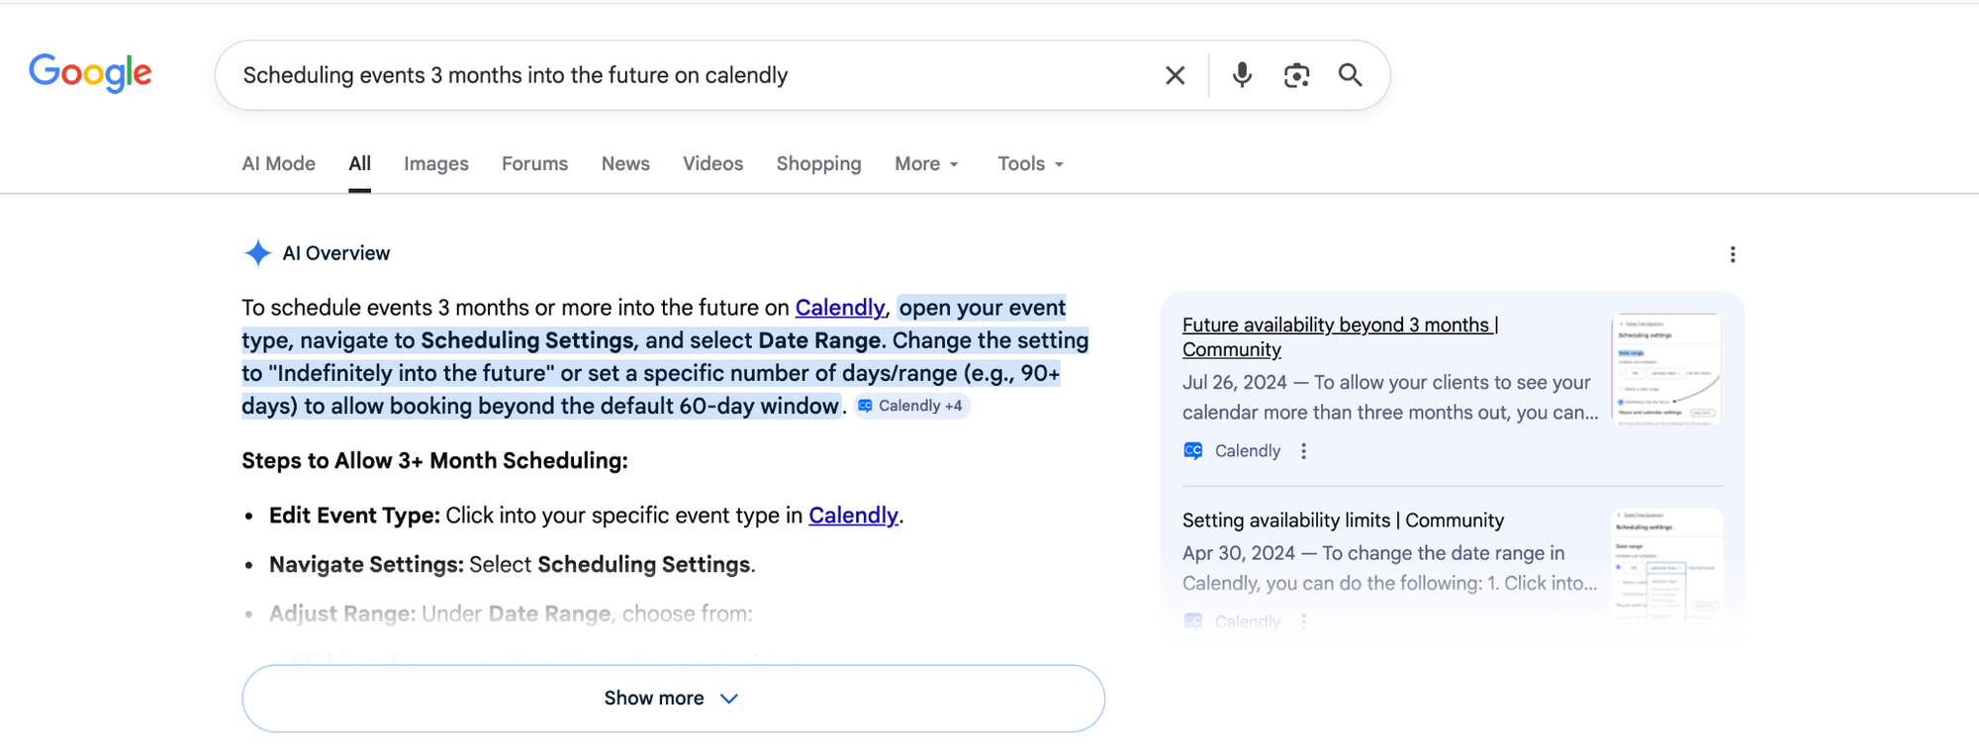This screenshot has height=755, width=1979.
Task: Click the Google logo
Action: [x=90, y=73]
